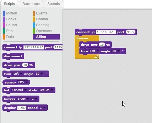This screenshot has width=152, height=123.
Task: Click the blue Motion color swatch
Action: (4, 13)
